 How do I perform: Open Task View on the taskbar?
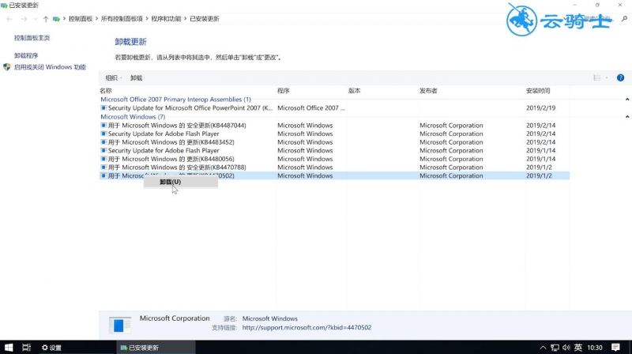[27, 347]
